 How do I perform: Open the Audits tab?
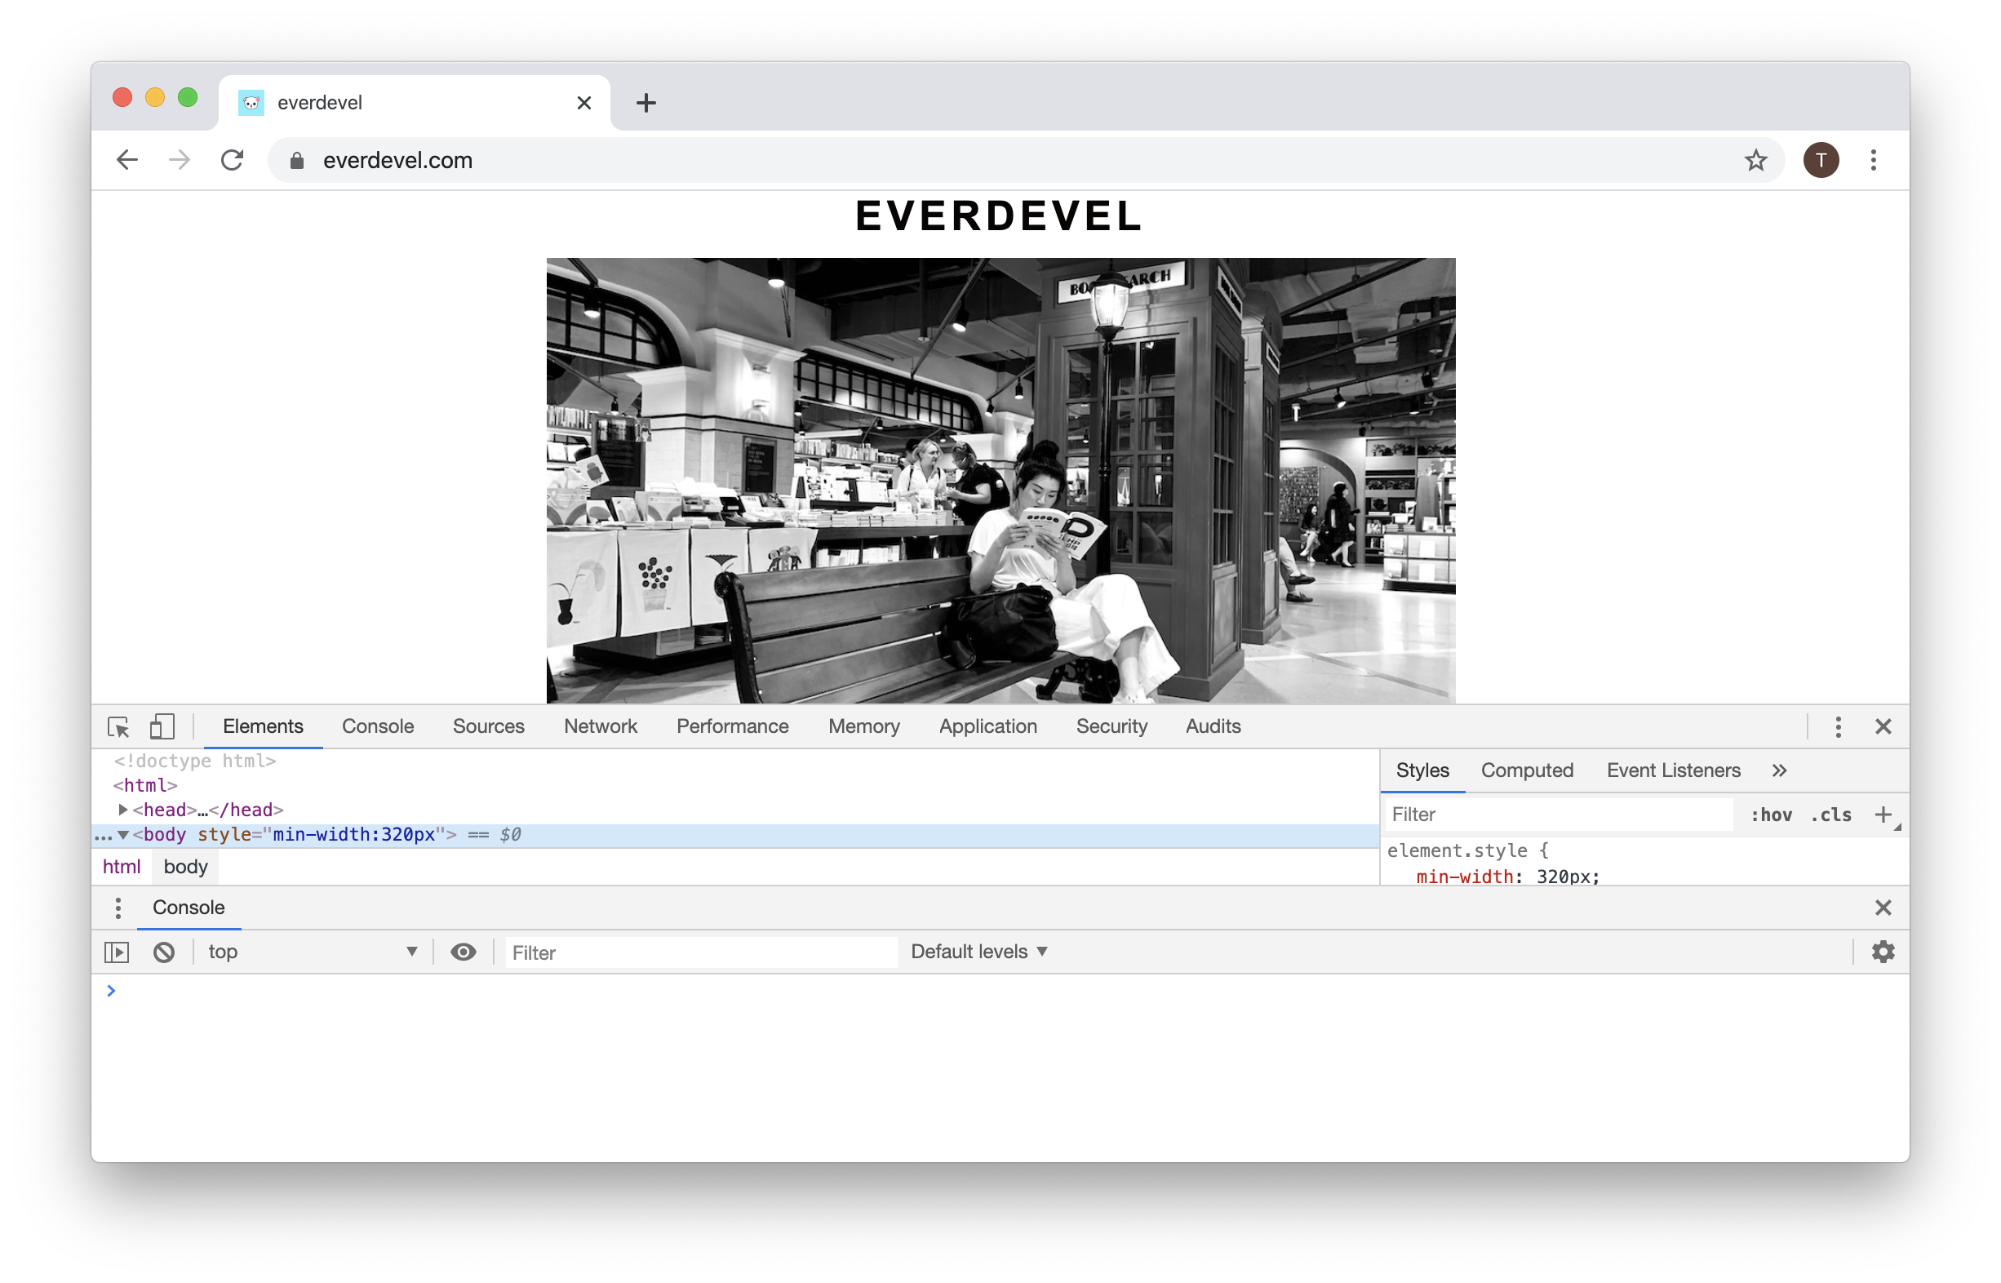[x=1213, y=726]
